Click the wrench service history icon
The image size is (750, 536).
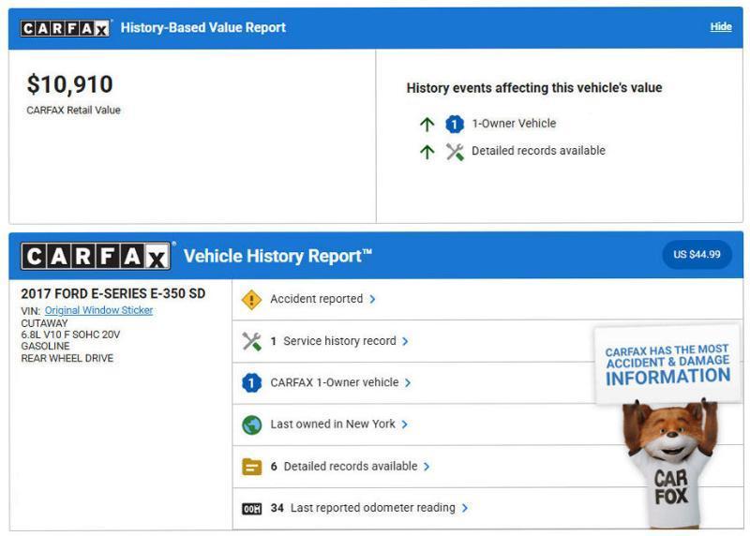[x=251, y=341]
